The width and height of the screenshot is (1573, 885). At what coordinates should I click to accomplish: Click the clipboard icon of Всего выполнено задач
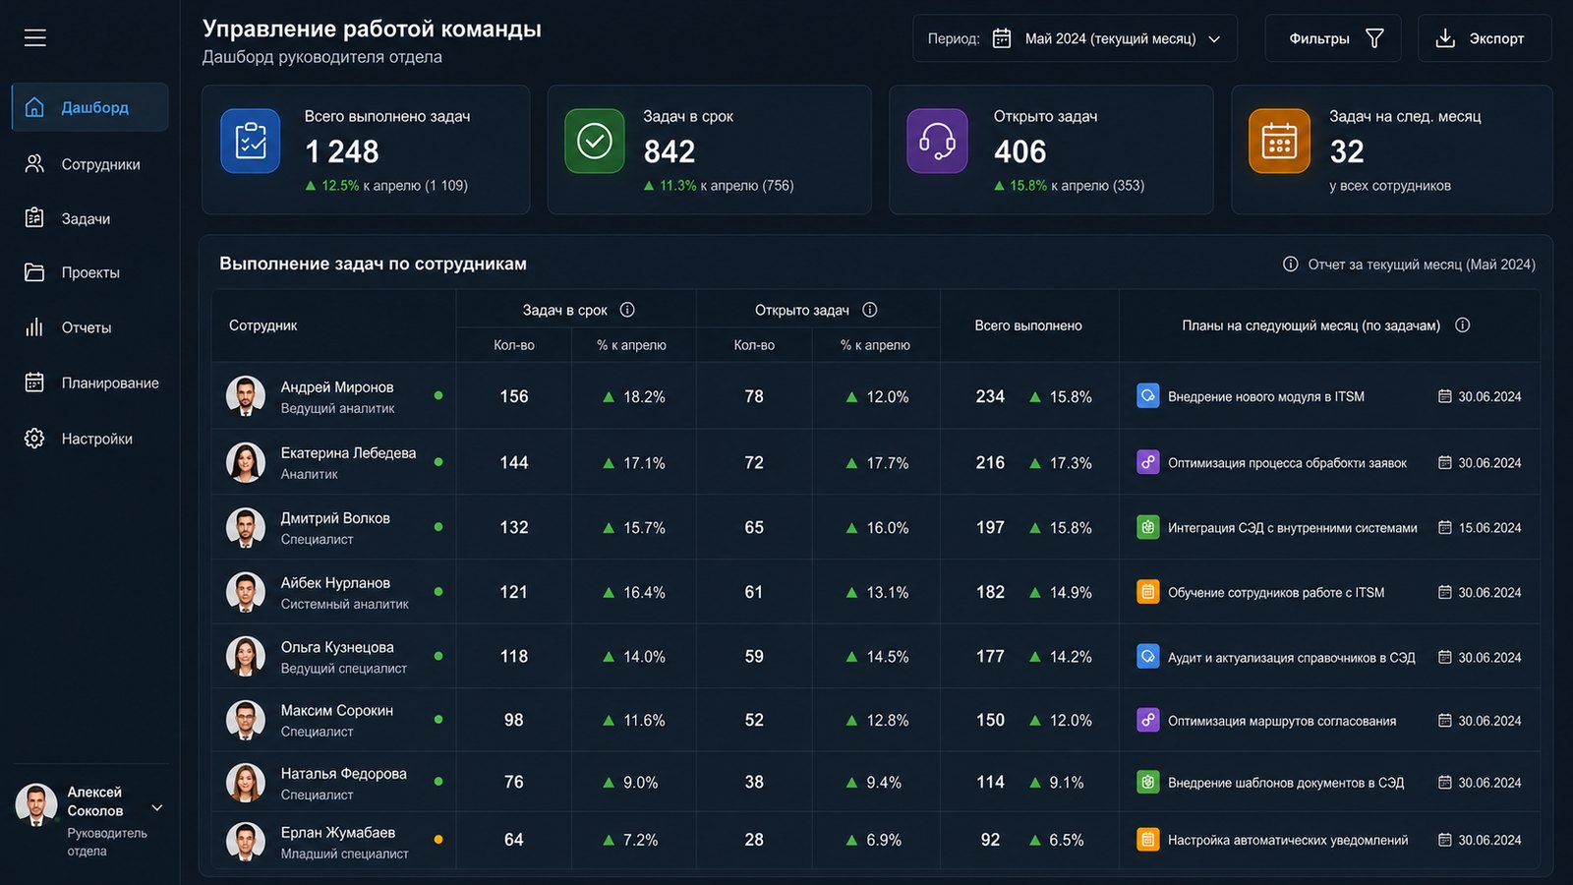251,141
